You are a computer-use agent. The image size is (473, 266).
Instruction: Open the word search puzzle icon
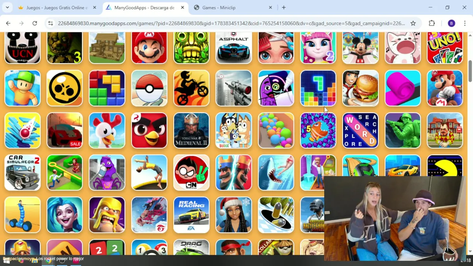[x=360, y=130]
